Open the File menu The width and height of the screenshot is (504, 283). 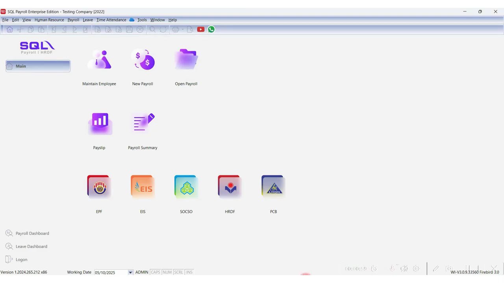6,20
